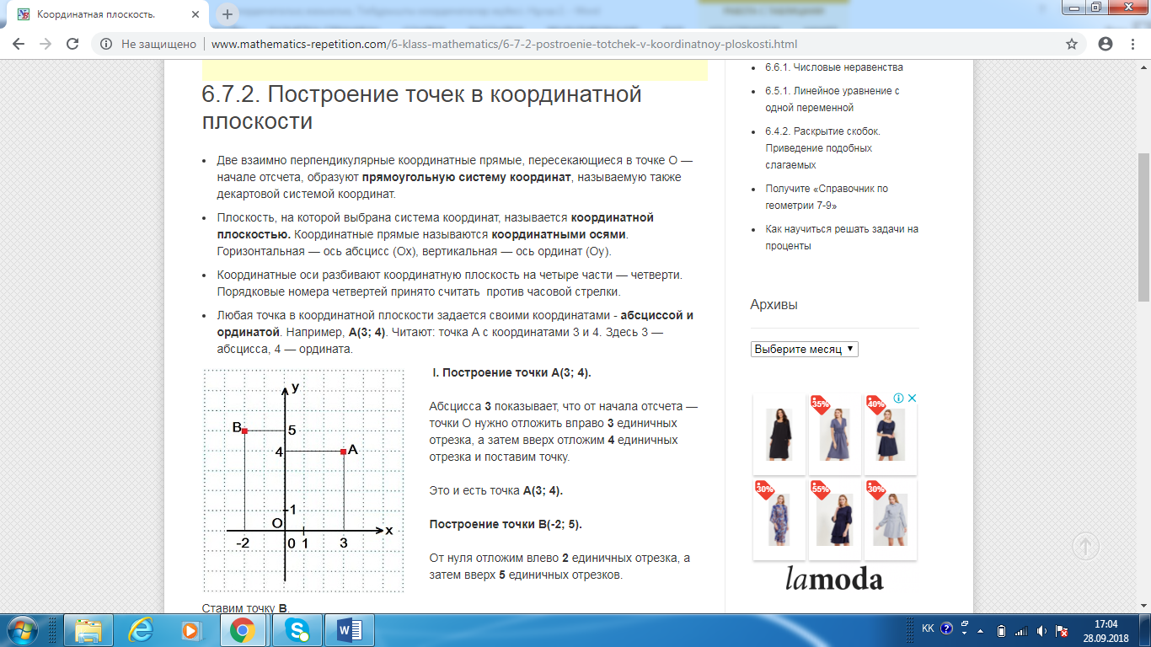Open the 35% discount dress ad
The height and width of the screenshot is (647, 1151).
(834, 433)
